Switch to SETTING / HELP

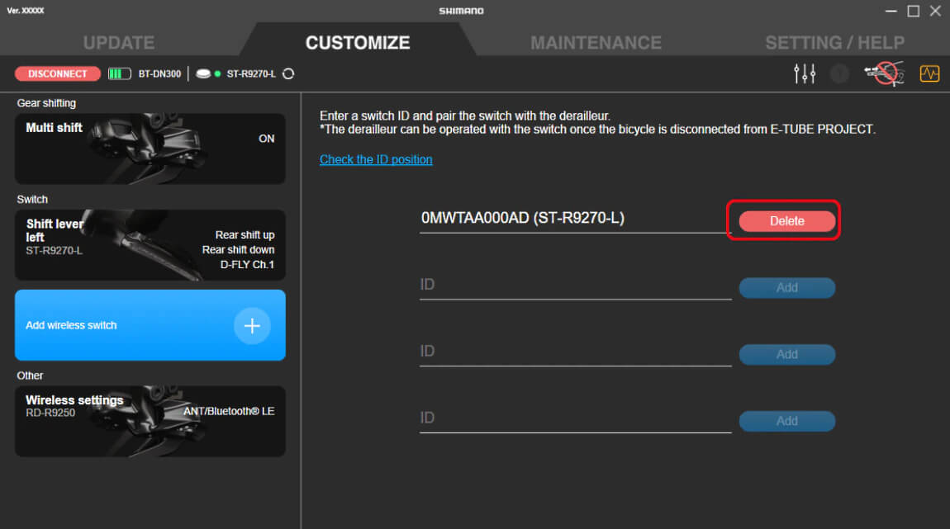(x=834, y=42)
